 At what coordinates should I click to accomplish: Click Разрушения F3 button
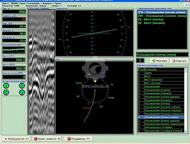coord(78,139)
